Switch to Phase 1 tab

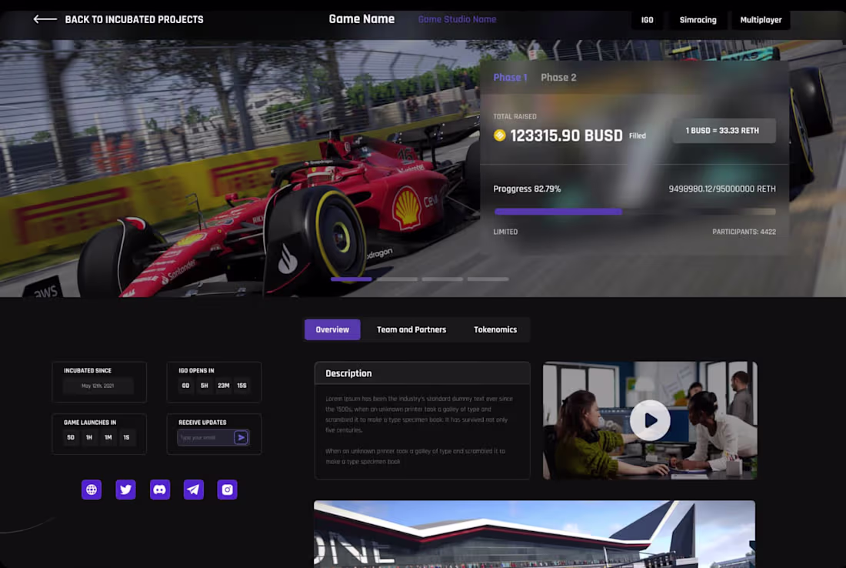pos(510,78)
